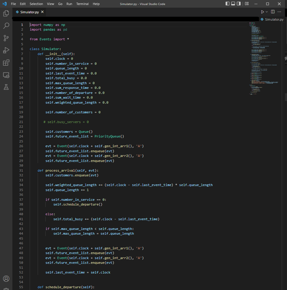Open the Terminal menu
287x290 pixels.
tap(82, 4)
